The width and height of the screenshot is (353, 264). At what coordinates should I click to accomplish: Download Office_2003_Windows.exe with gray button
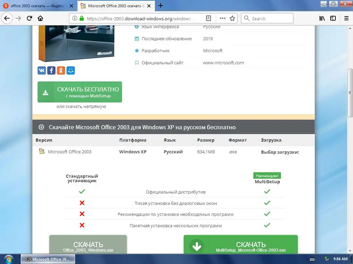[x=88, y=244]
